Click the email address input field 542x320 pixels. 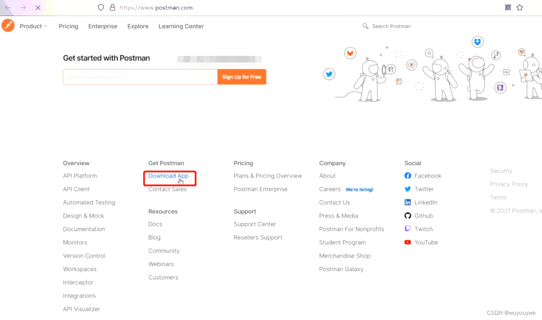140,77
